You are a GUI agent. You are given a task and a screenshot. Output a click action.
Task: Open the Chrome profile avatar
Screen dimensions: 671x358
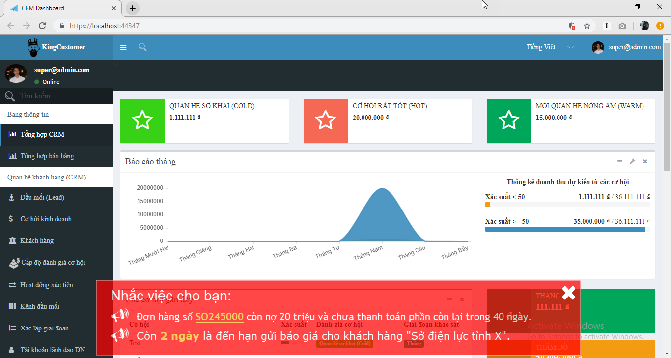click(645, 26)
